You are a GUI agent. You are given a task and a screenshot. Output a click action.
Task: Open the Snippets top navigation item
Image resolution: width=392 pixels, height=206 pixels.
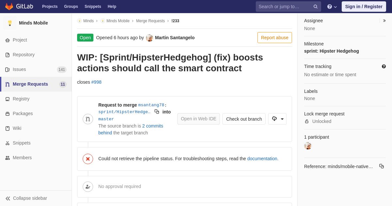tap(93, 7)
